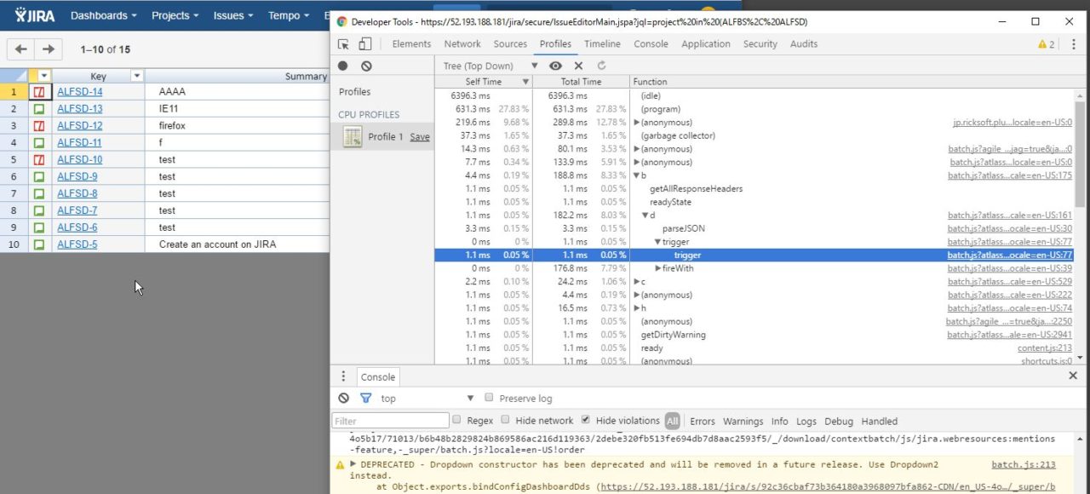
Task: Restore all functions in the profile view
Action: click(601, 66)
